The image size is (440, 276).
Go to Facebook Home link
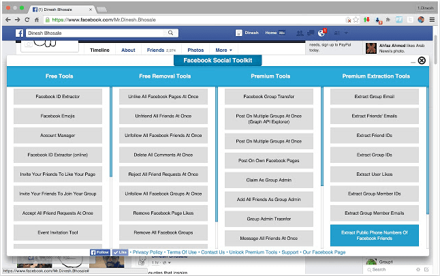point(271,33)
